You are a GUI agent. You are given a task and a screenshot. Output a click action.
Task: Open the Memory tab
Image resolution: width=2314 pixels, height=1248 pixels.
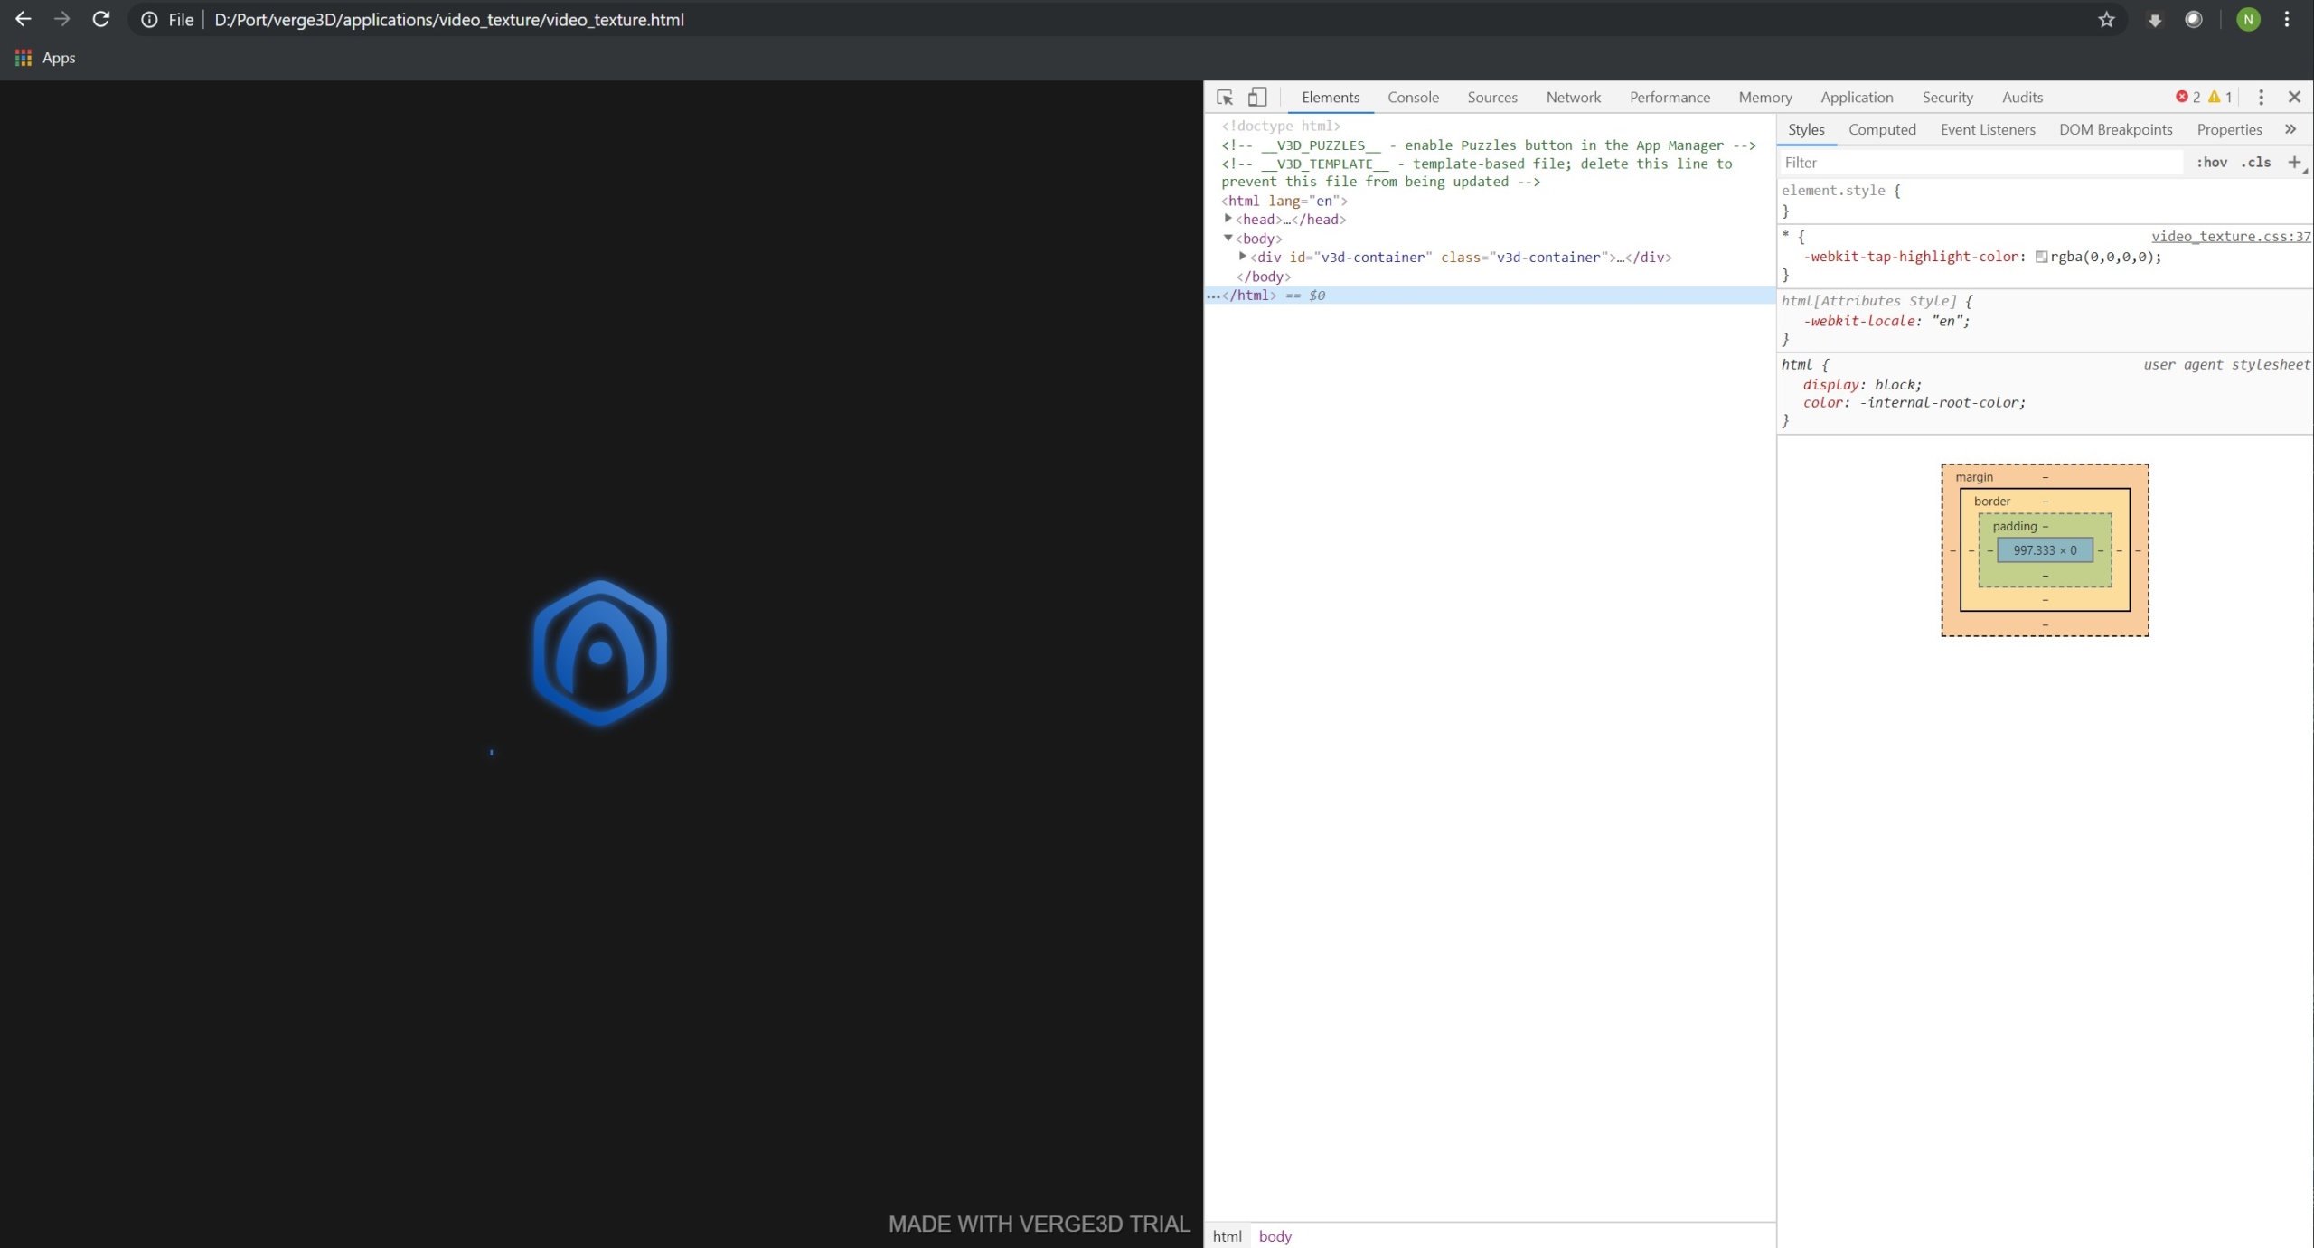[1764, 98]
